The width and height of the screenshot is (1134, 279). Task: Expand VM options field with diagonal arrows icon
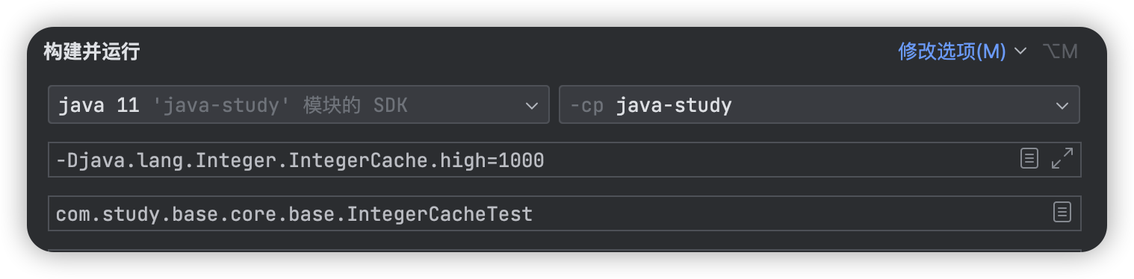(x=1062, y=158)
